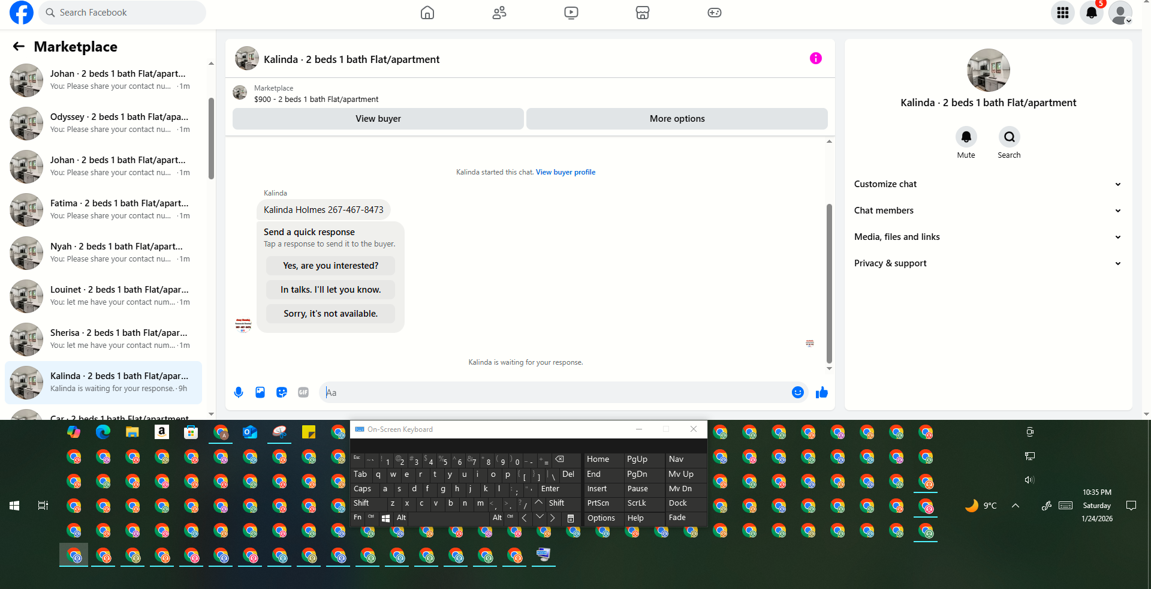Click the Search Facebook field
This screenshot has width=1151, height=589.
pyautogui.click(x=122, y=13)
